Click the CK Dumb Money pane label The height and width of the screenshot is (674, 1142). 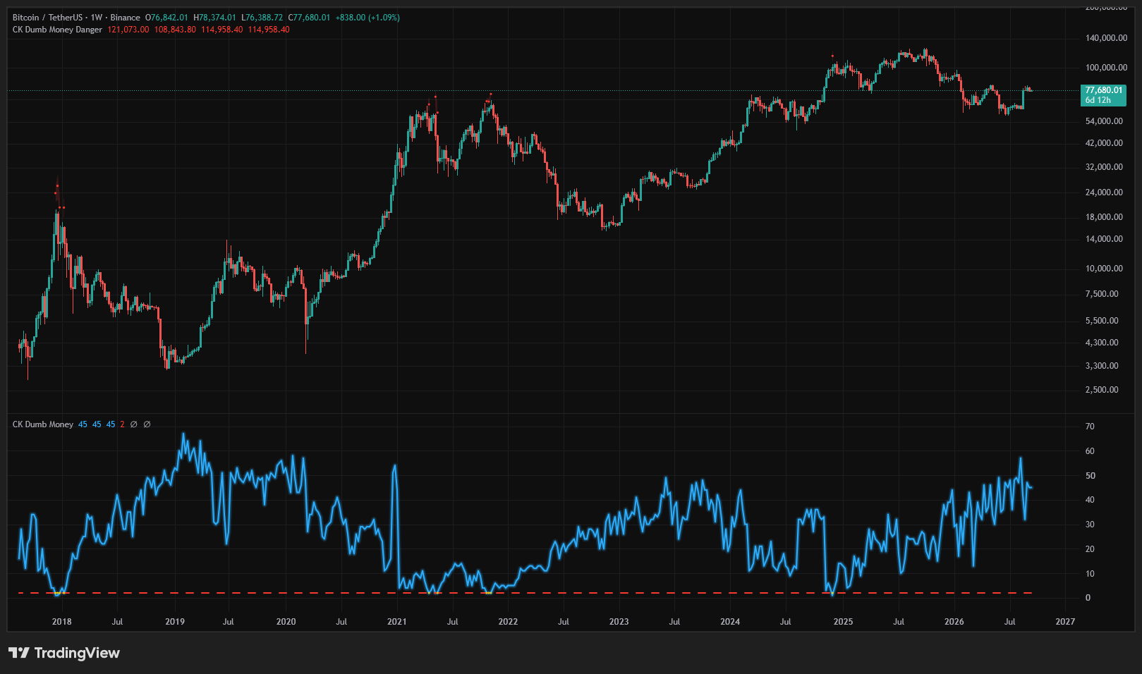[x=43, y=424]
